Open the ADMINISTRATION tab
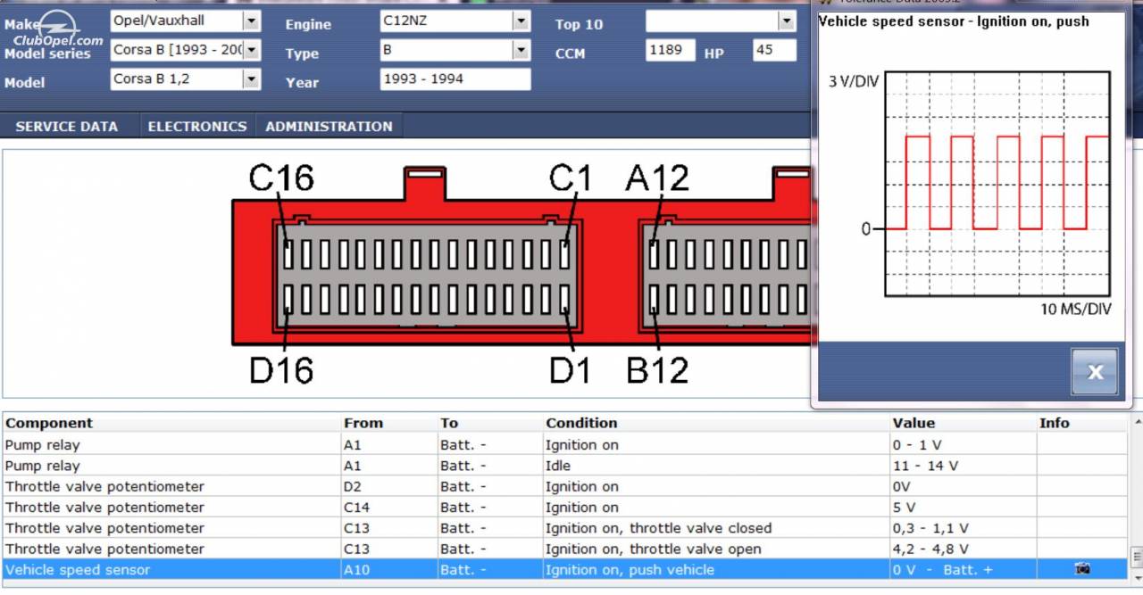This screenshot has height=595, width=1143. point(329,127)
